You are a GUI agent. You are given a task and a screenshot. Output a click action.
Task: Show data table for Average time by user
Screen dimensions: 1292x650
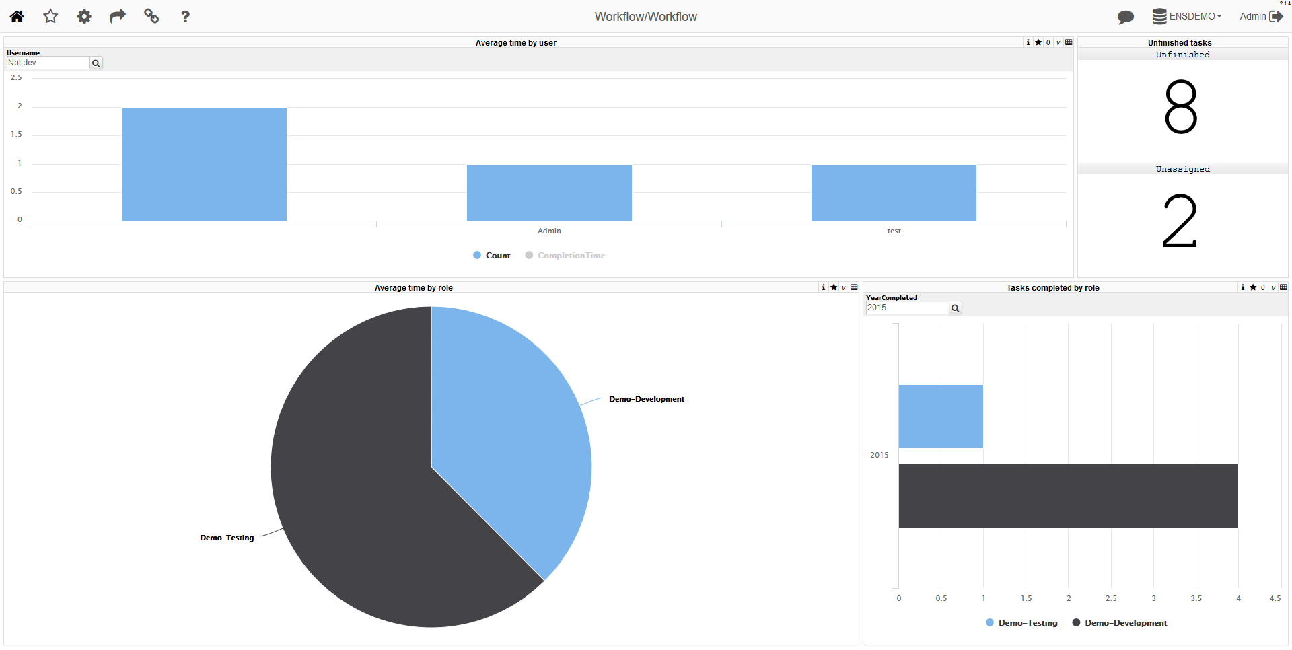click(1069, 42)
